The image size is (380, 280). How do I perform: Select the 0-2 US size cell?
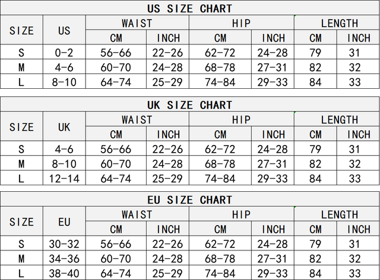(x=64, y=53)
